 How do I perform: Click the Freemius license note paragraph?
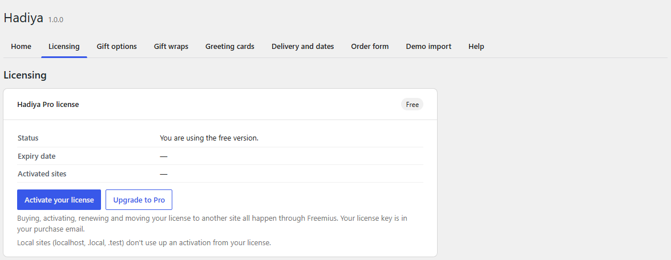click(212, 223)
